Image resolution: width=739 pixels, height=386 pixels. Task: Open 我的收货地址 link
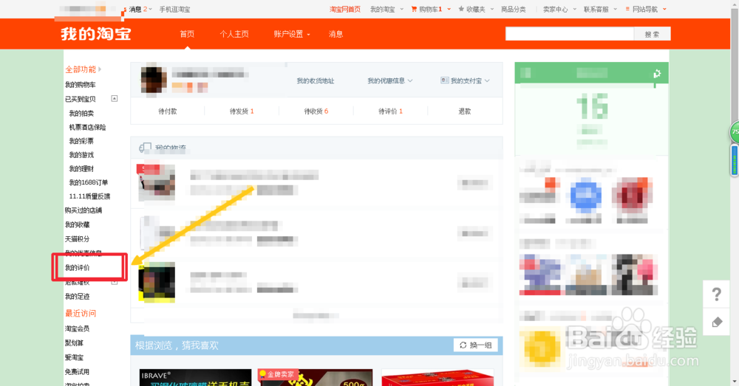[x=316, y=80]
